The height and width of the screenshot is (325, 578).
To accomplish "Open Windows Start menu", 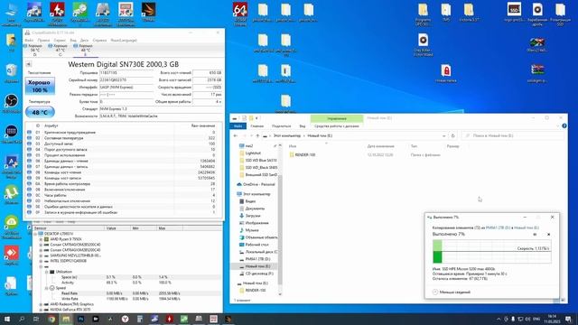I will point(6,319).
